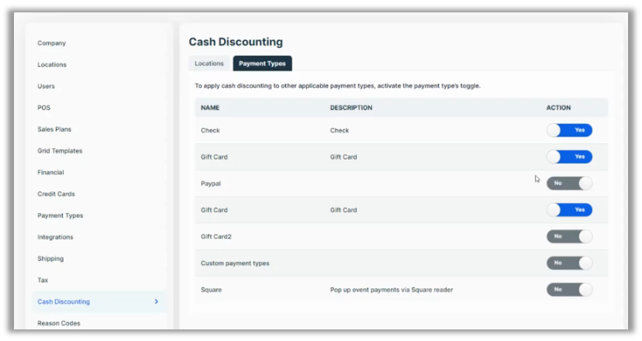Enable the Paypal cash discounting toggle

pos(569,183)
